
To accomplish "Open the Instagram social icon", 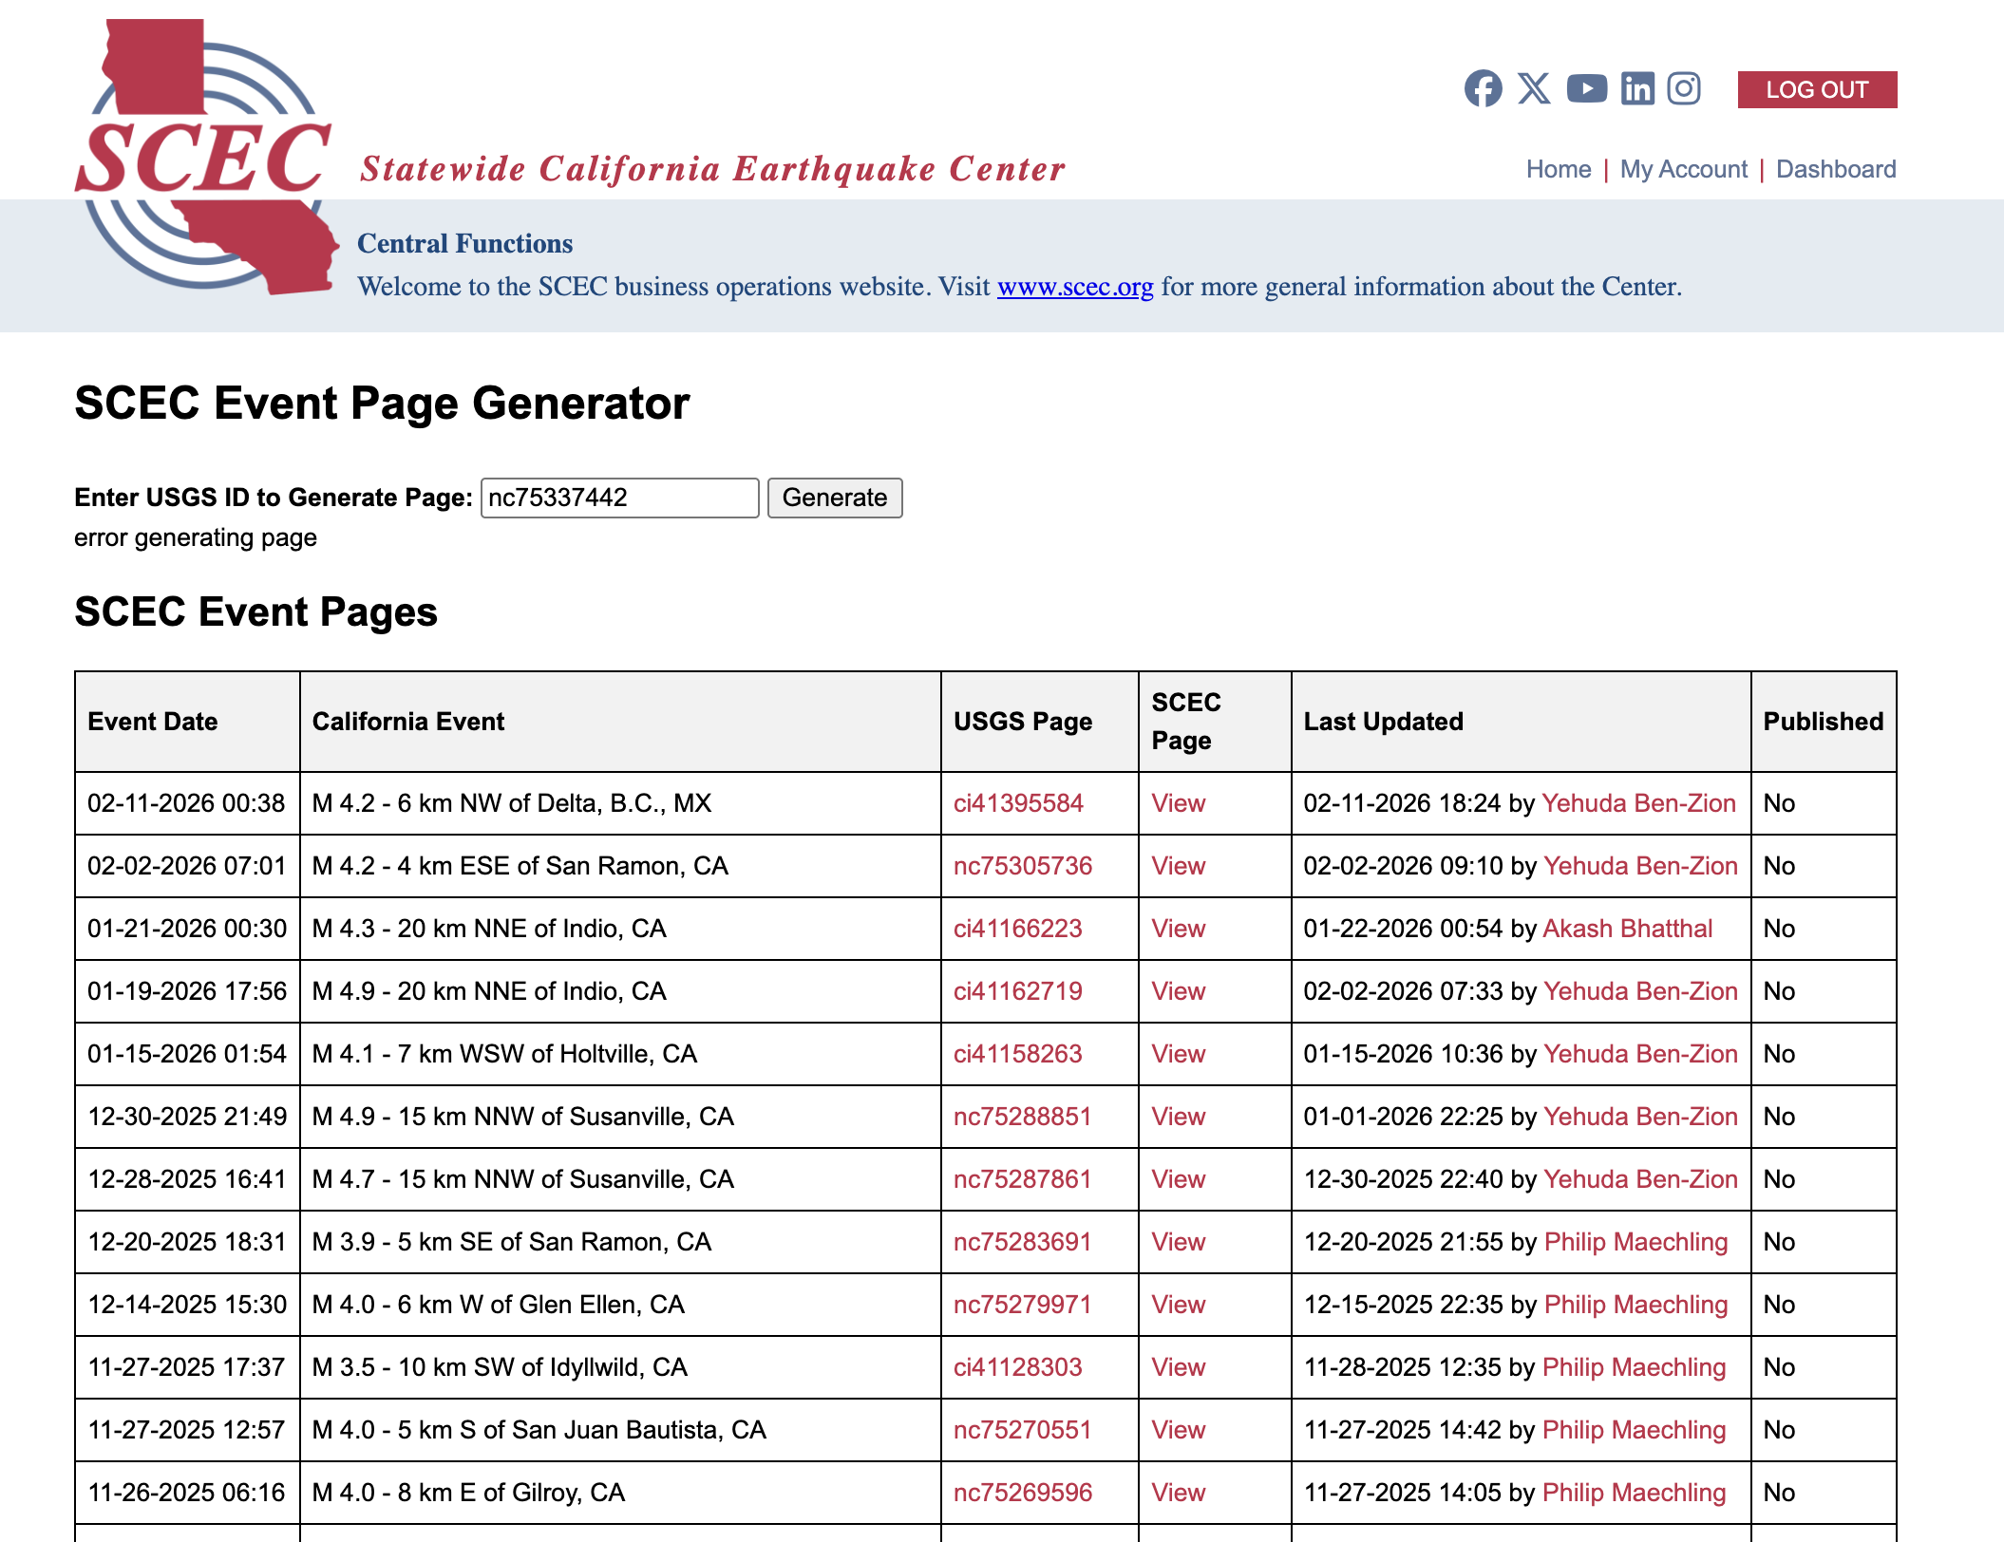I will click(1684, 89).
